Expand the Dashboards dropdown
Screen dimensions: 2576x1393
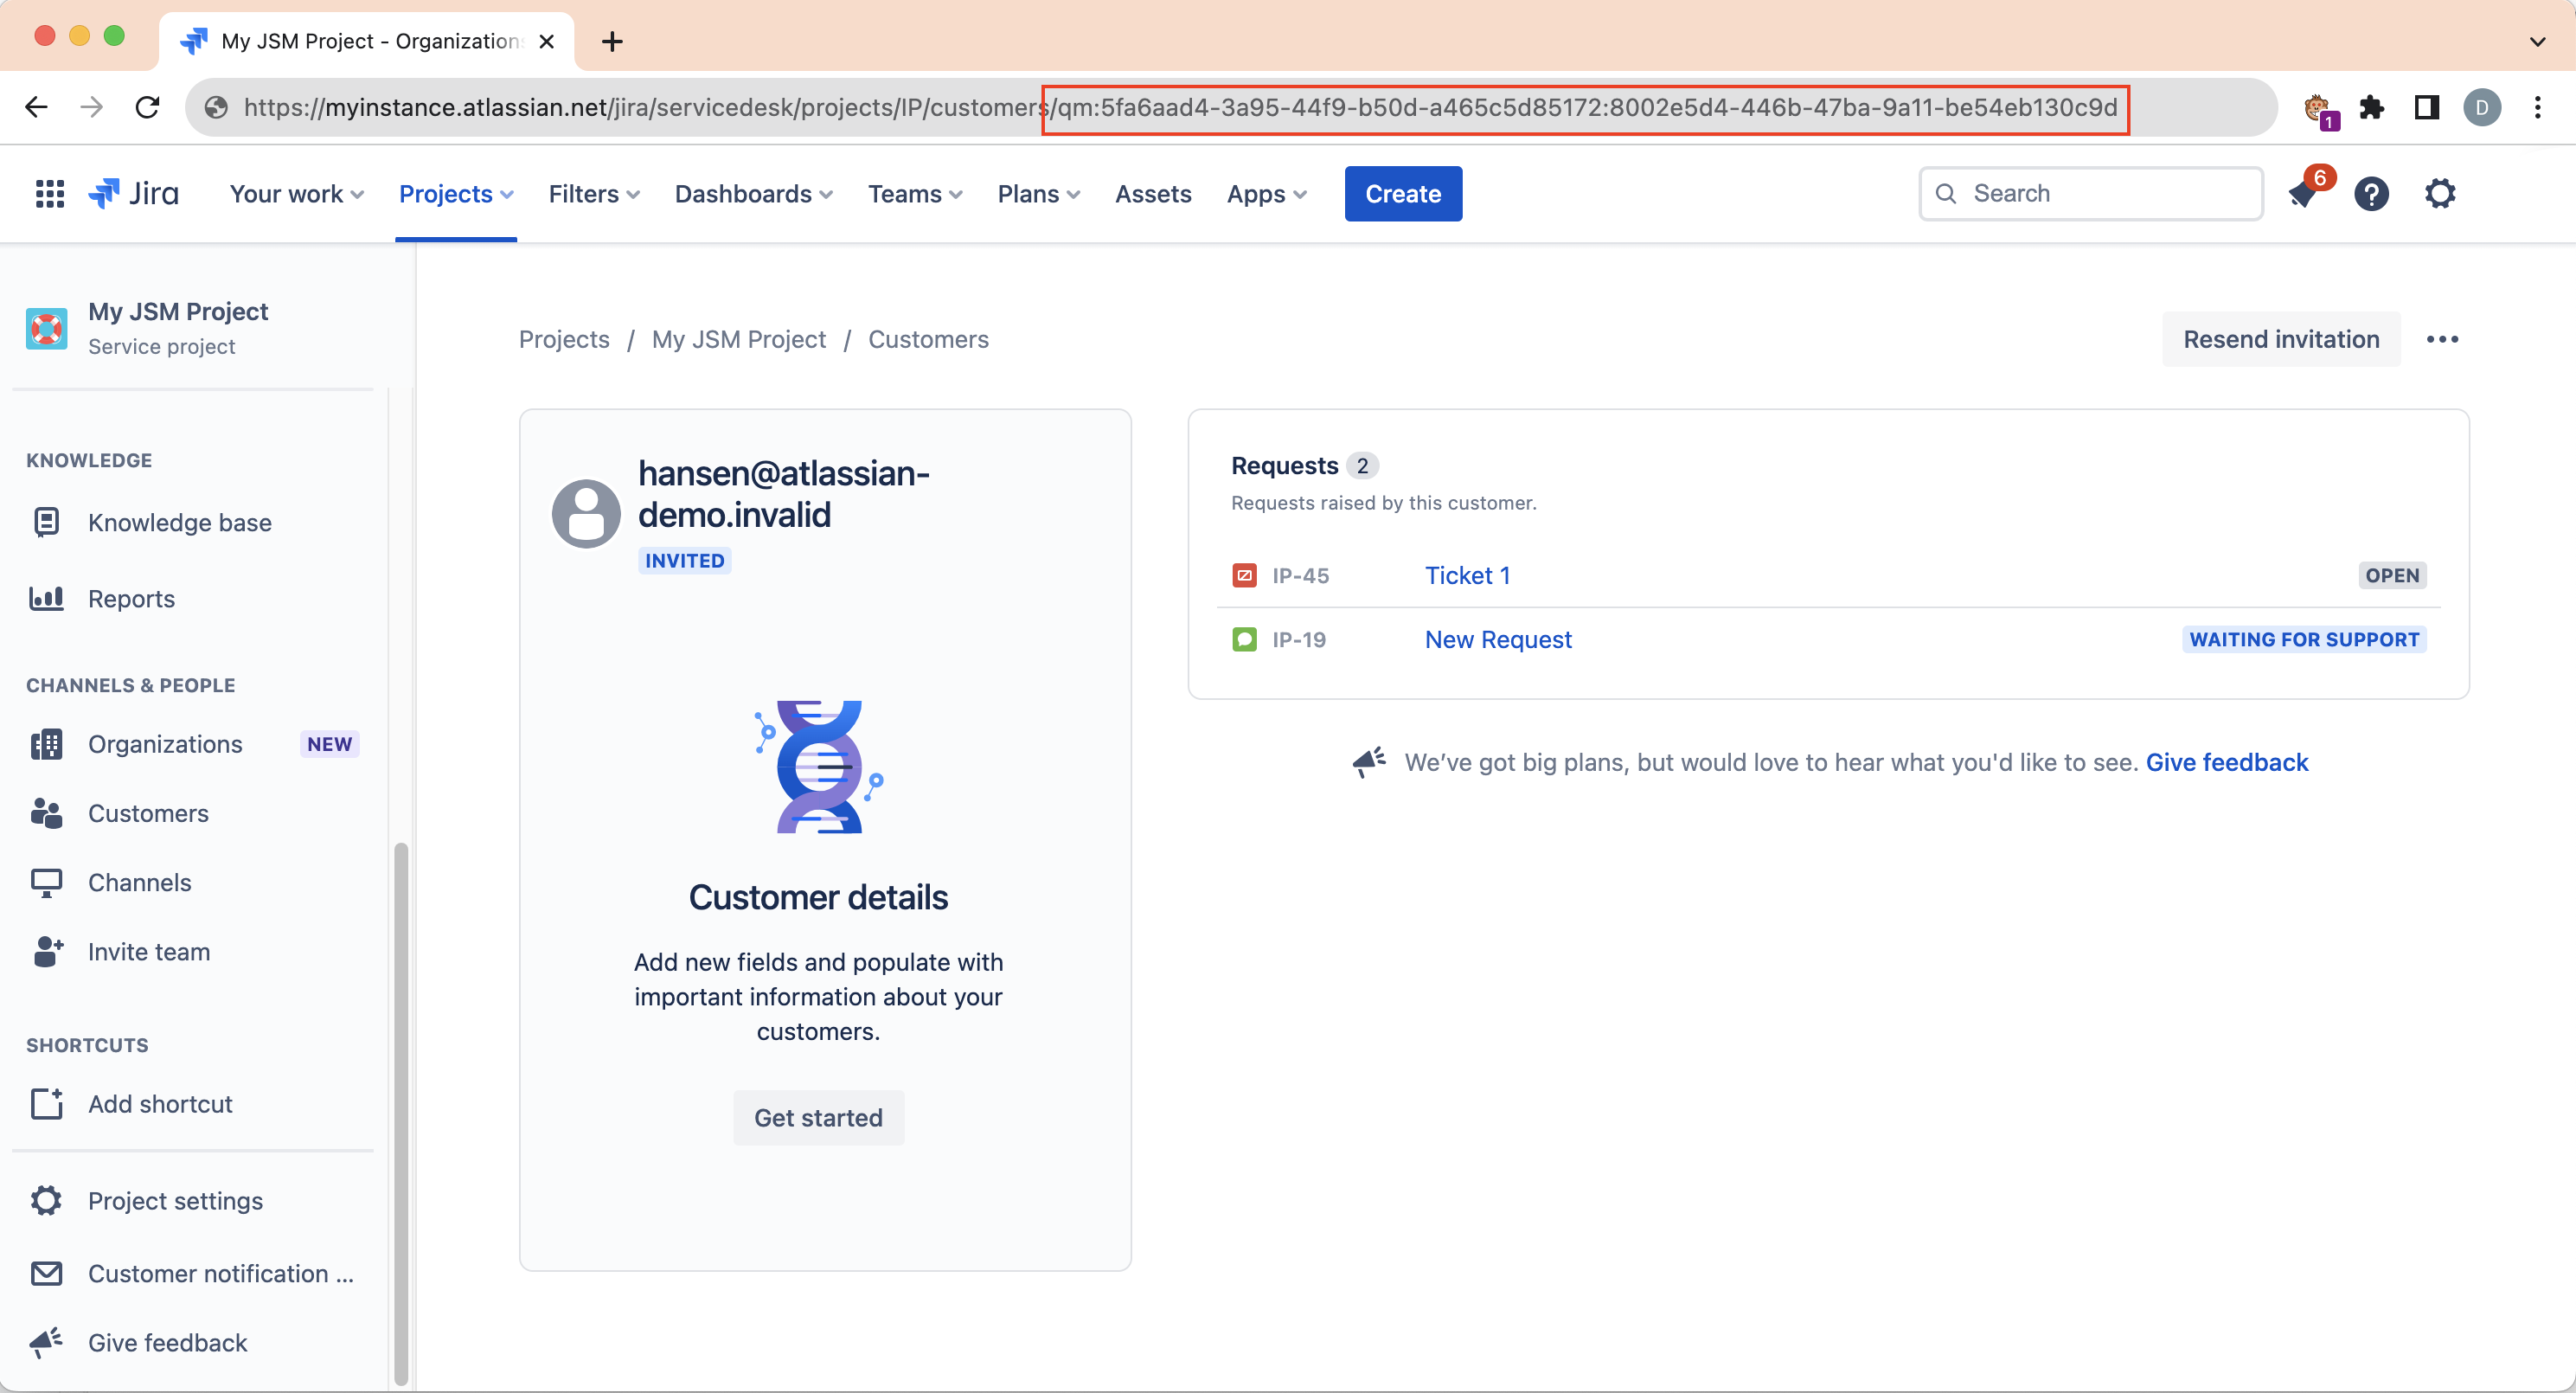pyautogui.click(x=753, y=194)
